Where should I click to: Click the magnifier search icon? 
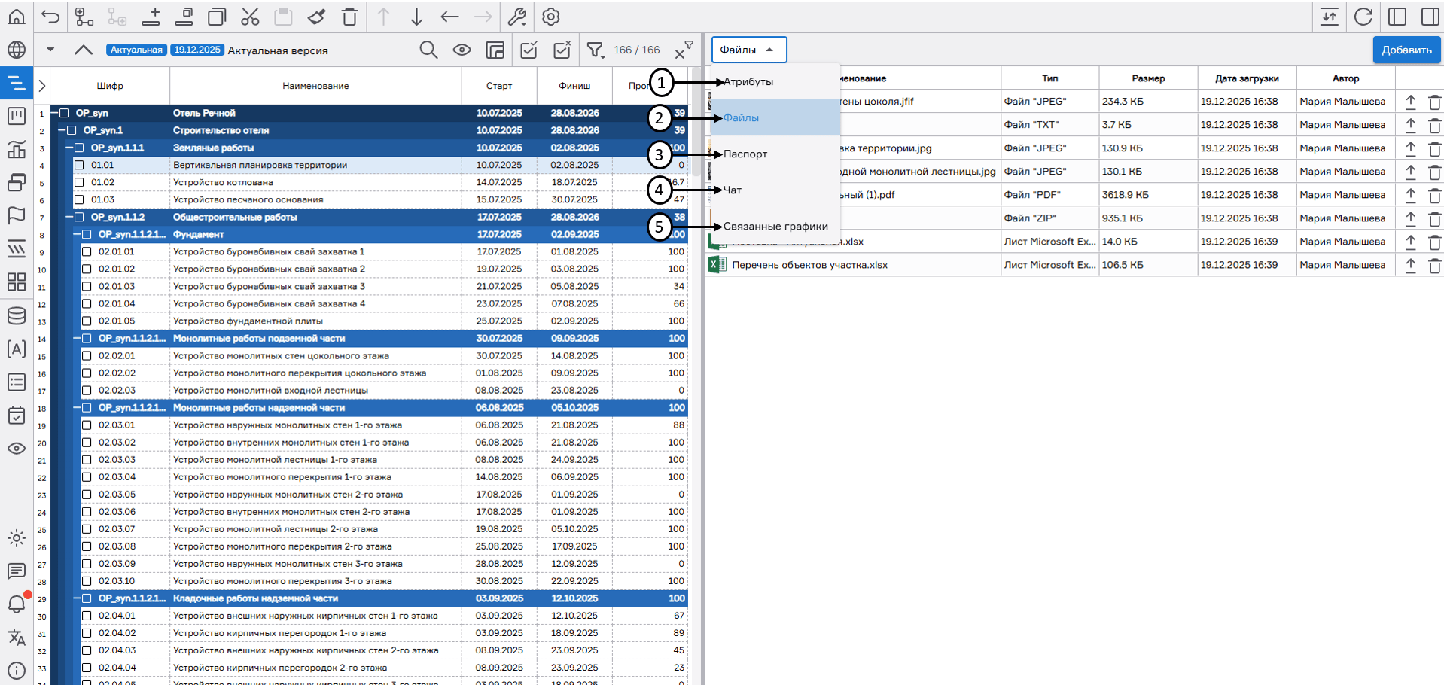pos(428,50)
